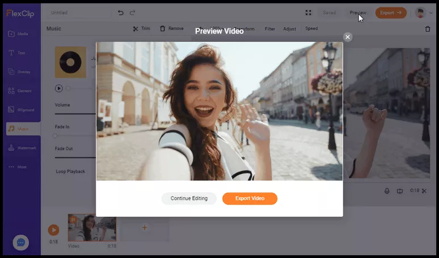This screenshot has width=439, height=258.
Task: Open the Filter tool
Action: click(x=270, y=28)
